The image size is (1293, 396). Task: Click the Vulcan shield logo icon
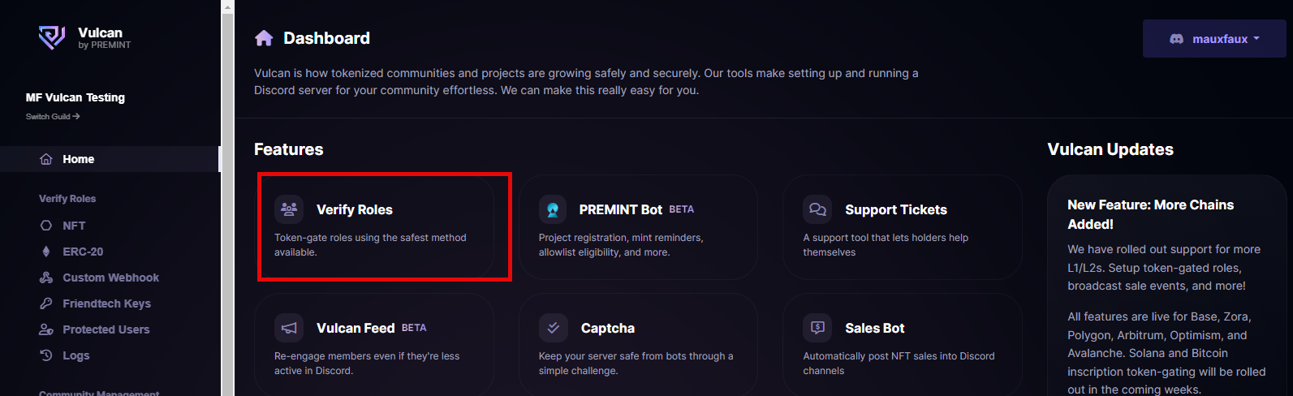click(x=52, y=37)
